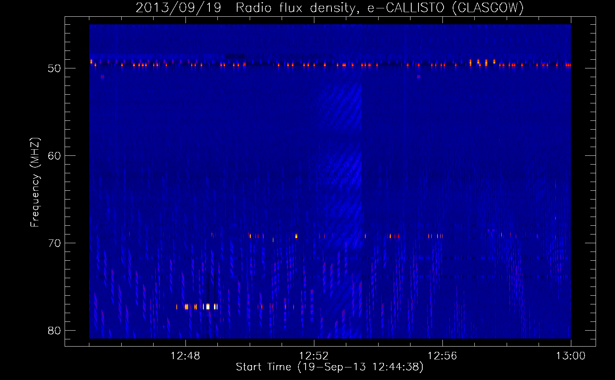Click the bright white burst near 77 MHz

(x=208, y=306)
